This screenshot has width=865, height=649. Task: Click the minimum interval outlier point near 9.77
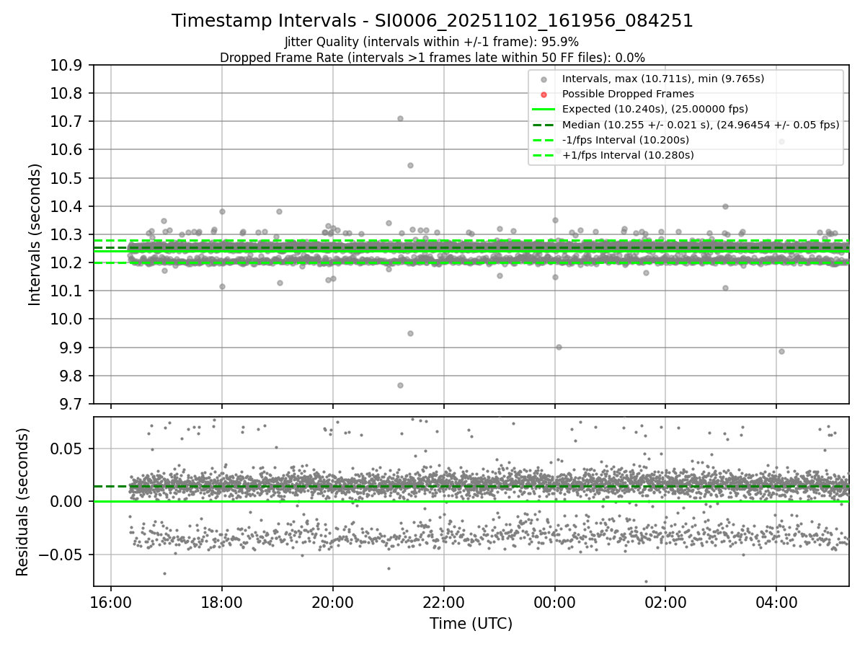[400, 385]
